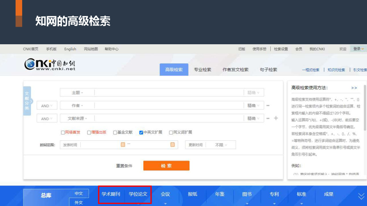The image size is (367, 206).
Task: Click the orange 检索 button
Action: (x=166, y=166)
